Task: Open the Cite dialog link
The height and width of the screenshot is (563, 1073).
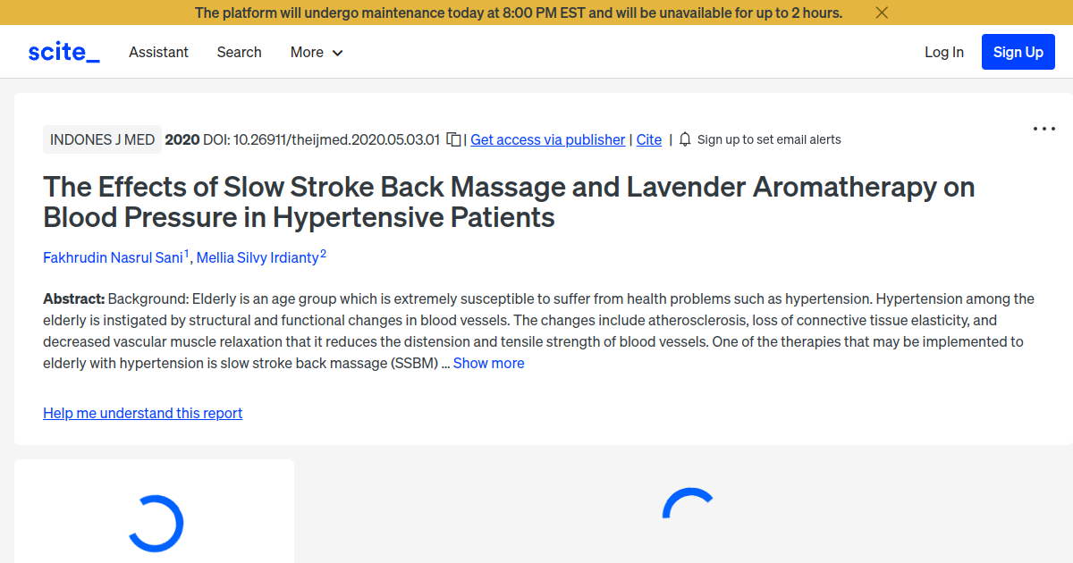Action: (648, 139)
